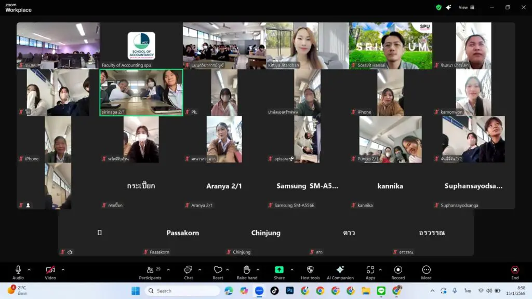Image resolution: width=532 pixels, height=299 pixels.
Task: Open the View layout menu
Action: tap(463, 7)
